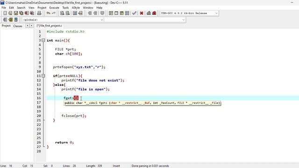This screenshot has width=299, height=168.
Task: Switch to the Classes sidebar tab
Action: pos(18,26)
